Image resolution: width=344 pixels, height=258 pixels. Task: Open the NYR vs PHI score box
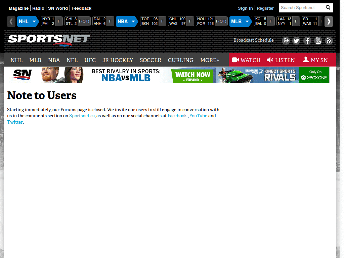tap(52, 21)
